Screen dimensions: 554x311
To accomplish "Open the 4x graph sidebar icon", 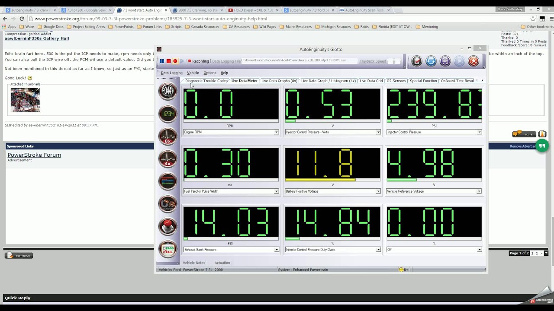I will (x=167, y=159).
